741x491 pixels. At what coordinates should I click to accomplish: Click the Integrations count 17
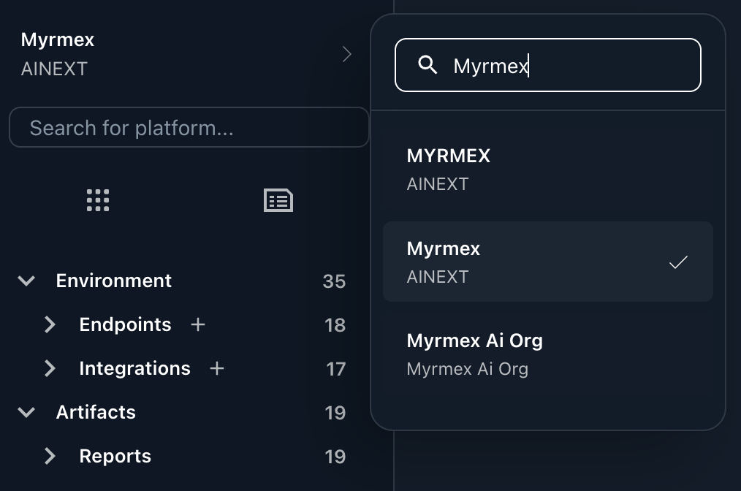click(336, 369)
